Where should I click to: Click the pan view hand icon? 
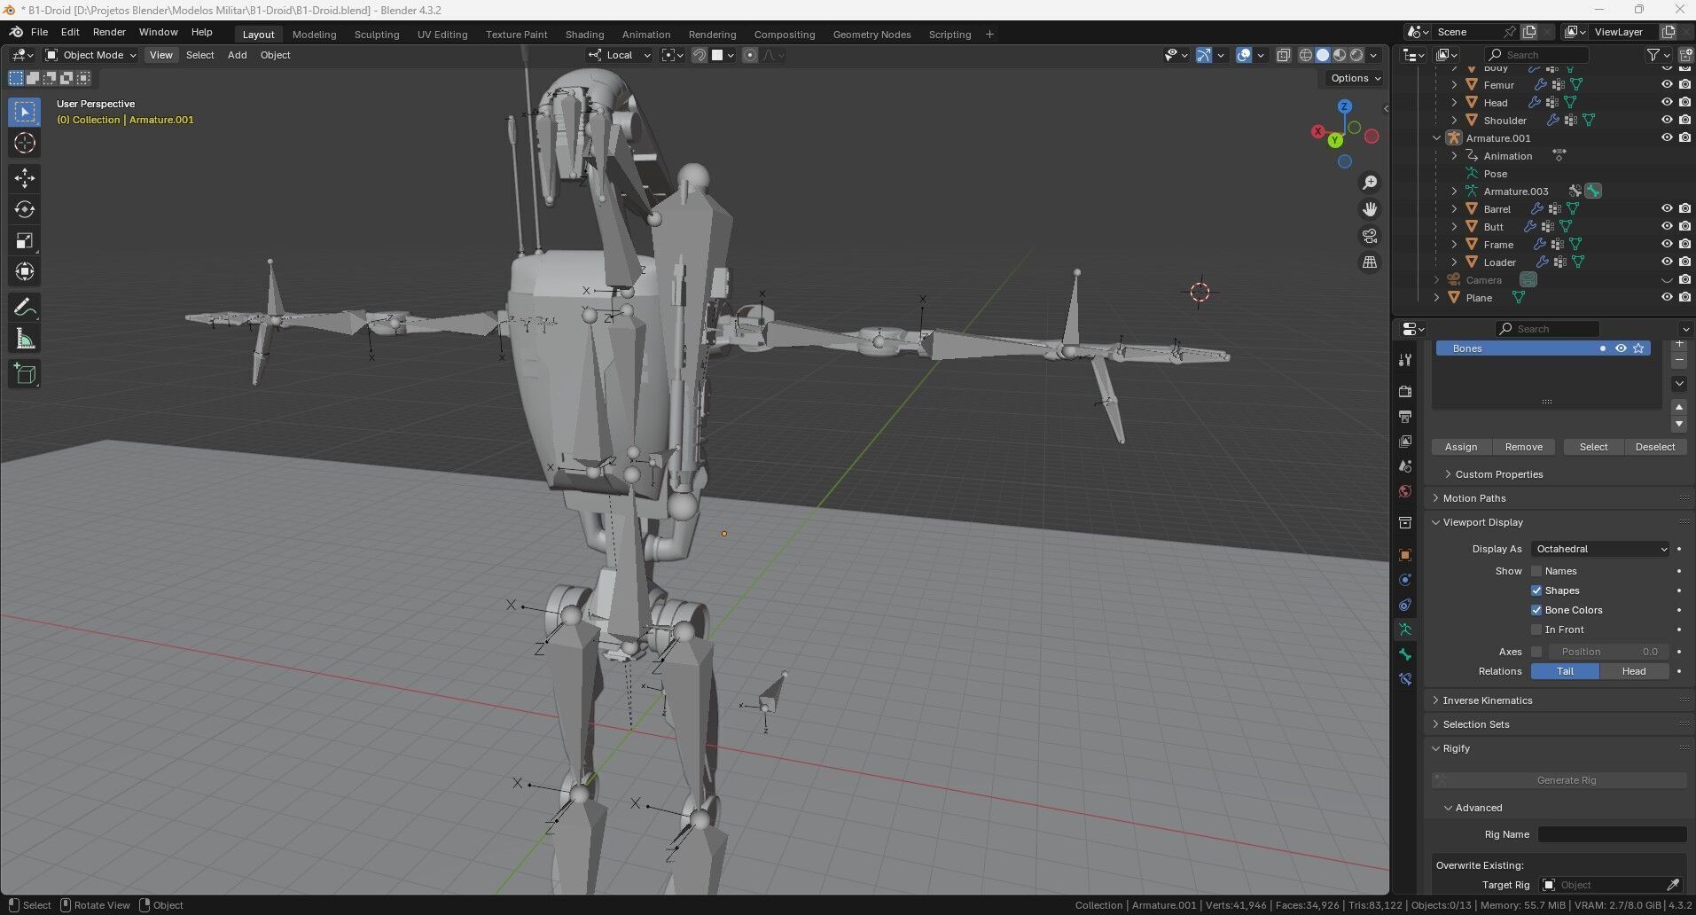pyautogui.click(x=1370, y=209)
